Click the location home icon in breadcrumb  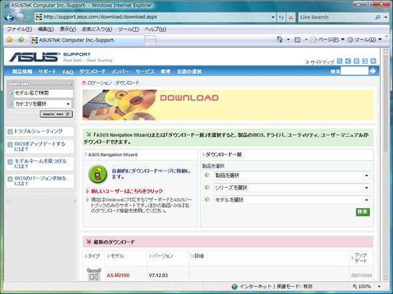coord(84,83)
